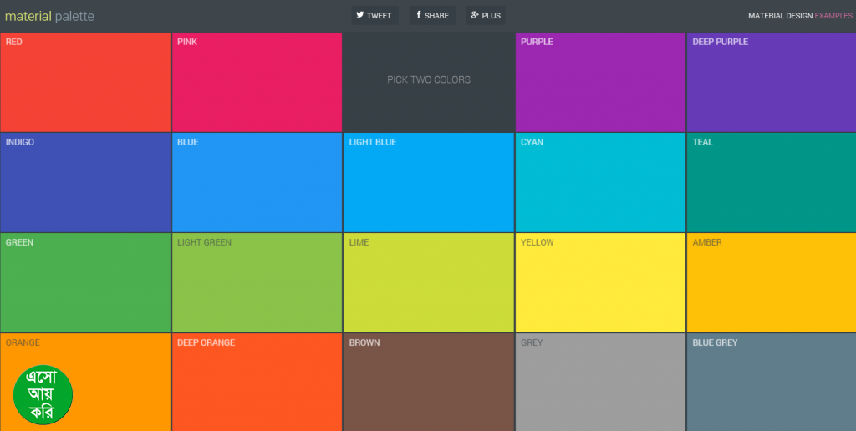Choose the Teal color tile
856x431 pixels.
click(771, 182)
